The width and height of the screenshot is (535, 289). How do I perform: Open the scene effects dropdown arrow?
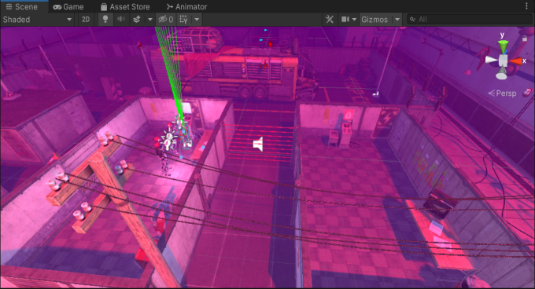(x=149, y=20)
